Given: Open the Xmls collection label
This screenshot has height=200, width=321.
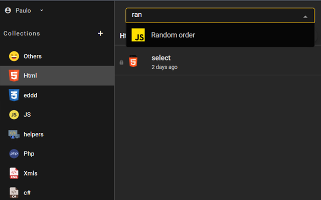Looking at the screenshot, I should pyautogui.click(x=31, y=173).
